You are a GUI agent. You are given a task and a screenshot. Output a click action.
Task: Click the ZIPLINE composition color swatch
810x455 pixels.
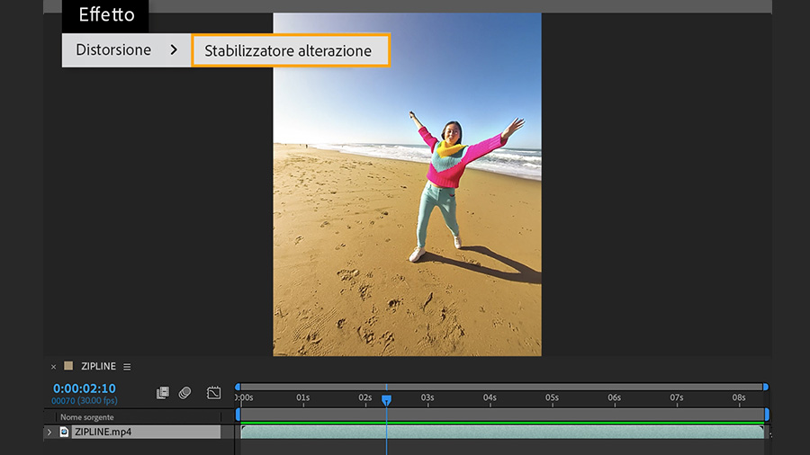(68, 366)
